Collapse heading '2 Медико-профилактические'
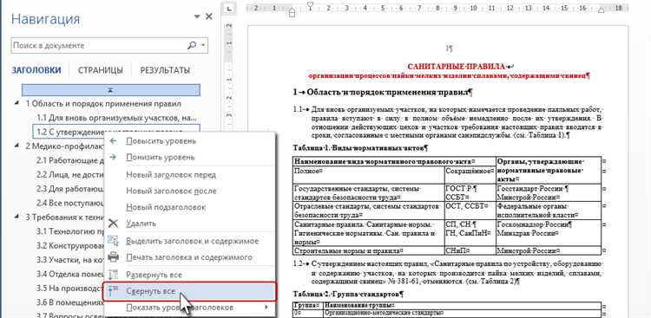The width and height of the screenshot is (651, 318). click(x=16, y=146)
